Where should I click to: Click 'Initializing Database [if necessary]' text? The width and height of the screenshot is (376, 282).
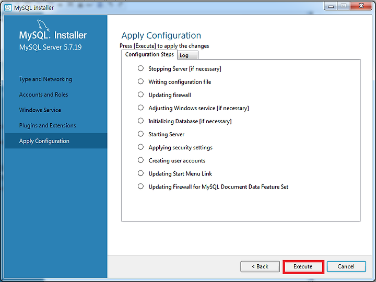click(190, 121)
